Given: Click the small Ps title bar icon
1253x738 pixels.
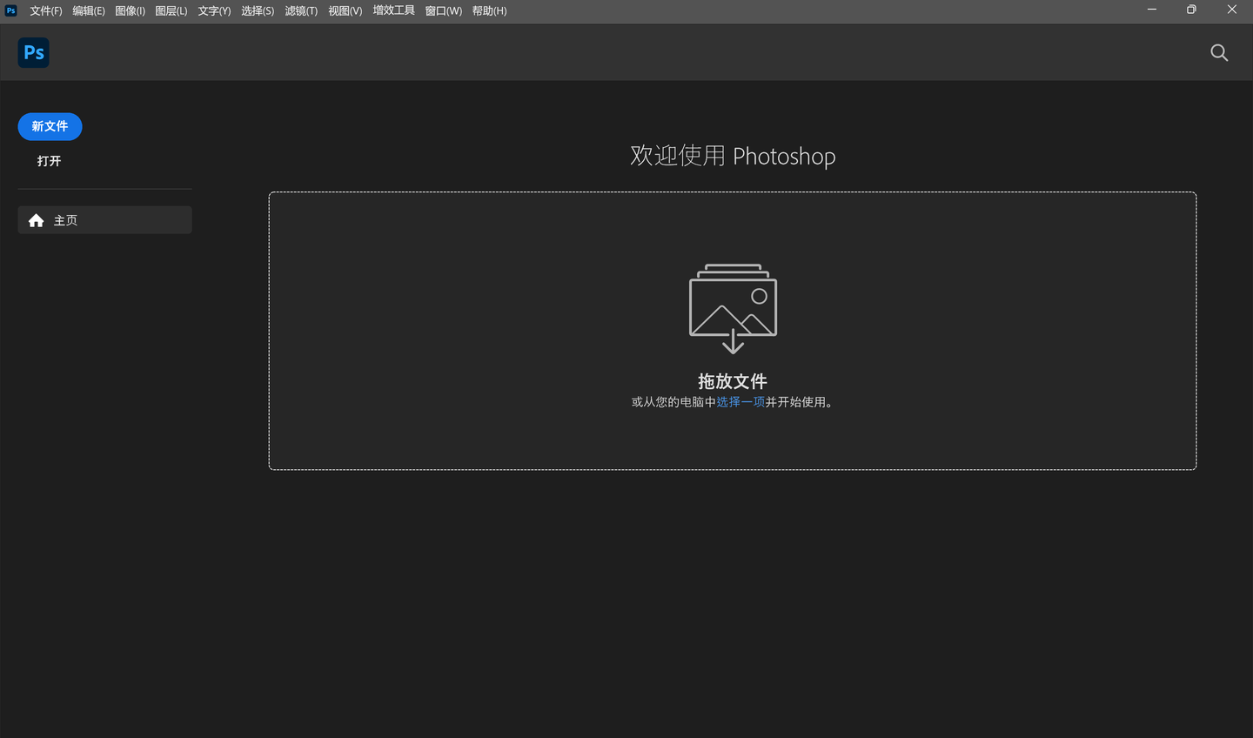Looking at the screenshot, I should click(x=11, y=10).
